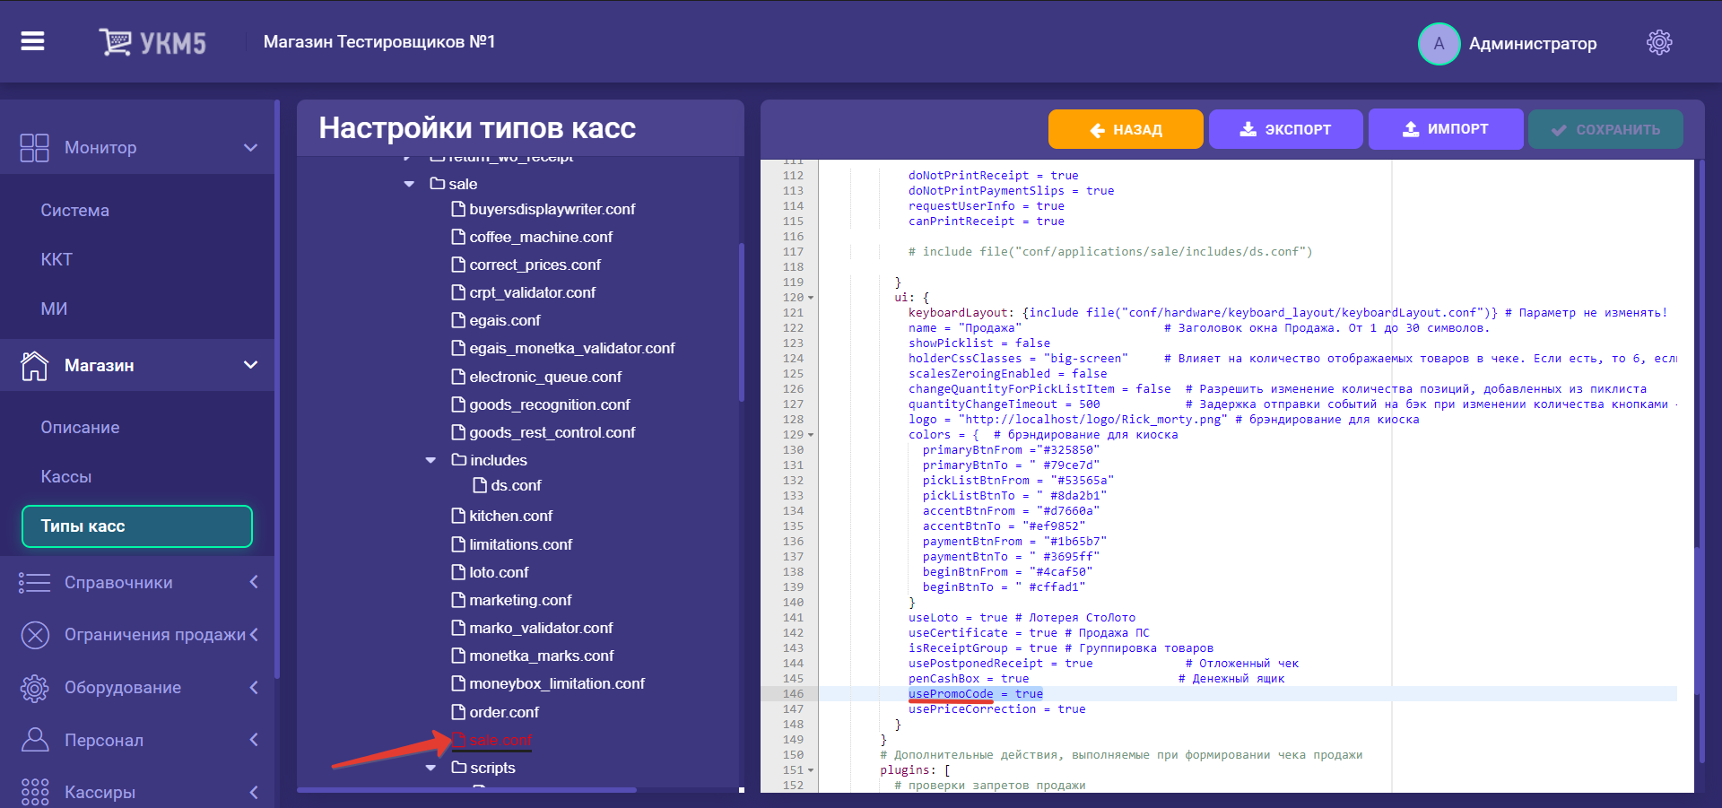Click file icon of egais.conf
The width and height of the screenshot is (1722, 808).
458,320
